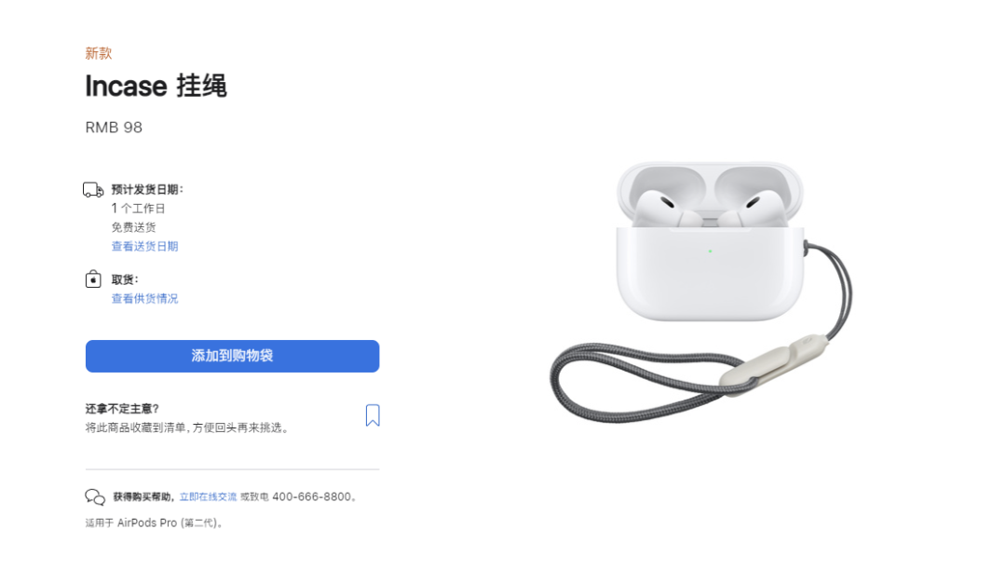Click the 预计发货日期 heading
Viewport: 1006px width, 570px height.
click(147, 190)
